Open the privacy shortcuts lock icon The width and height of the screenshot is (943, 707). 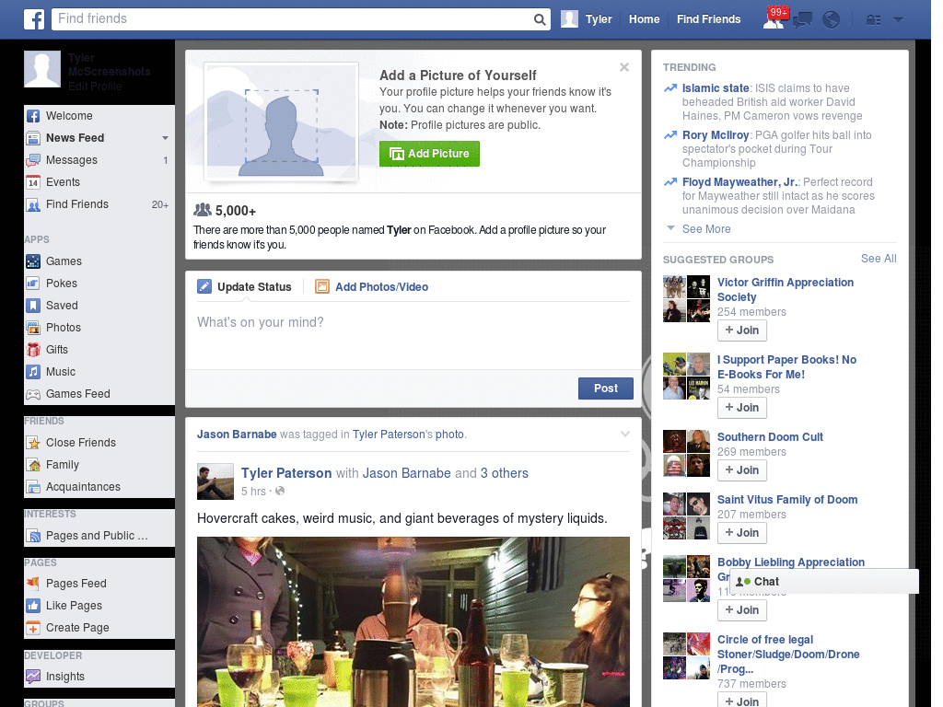pyautogui.click(x=873, y=20)
